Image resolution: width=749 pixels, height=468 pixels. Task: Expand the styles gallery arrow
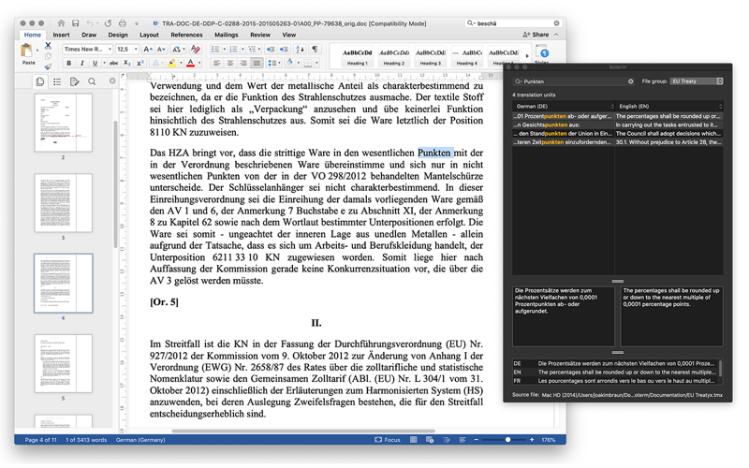click(x=527, y=56)
